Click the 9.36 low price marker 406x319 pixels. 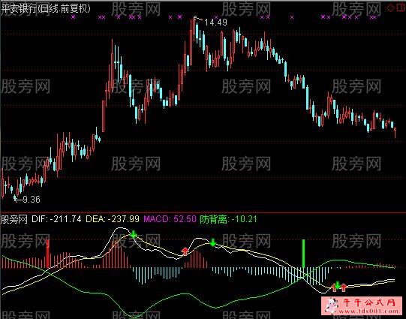click(32, 199)
